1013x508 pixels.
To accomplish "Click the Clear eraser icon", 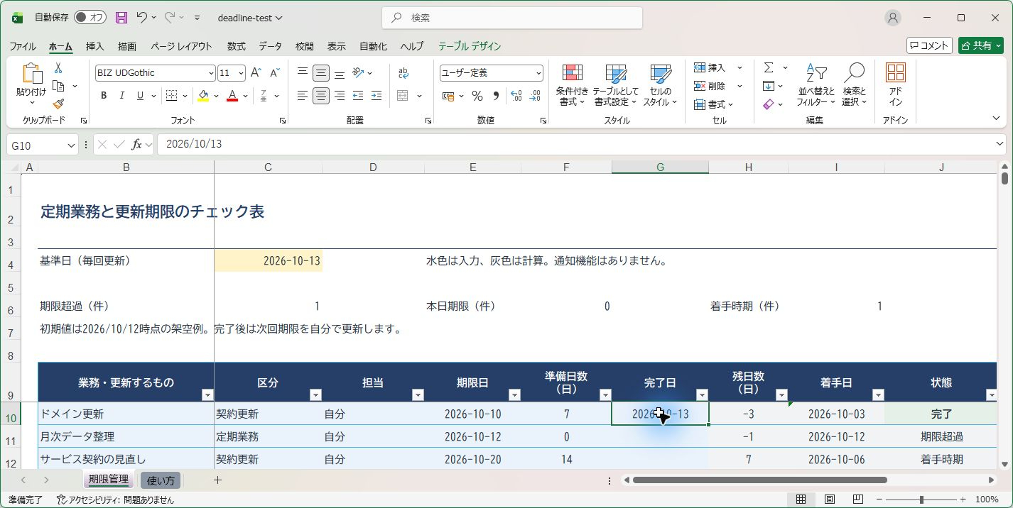I will tap(769, 104).
